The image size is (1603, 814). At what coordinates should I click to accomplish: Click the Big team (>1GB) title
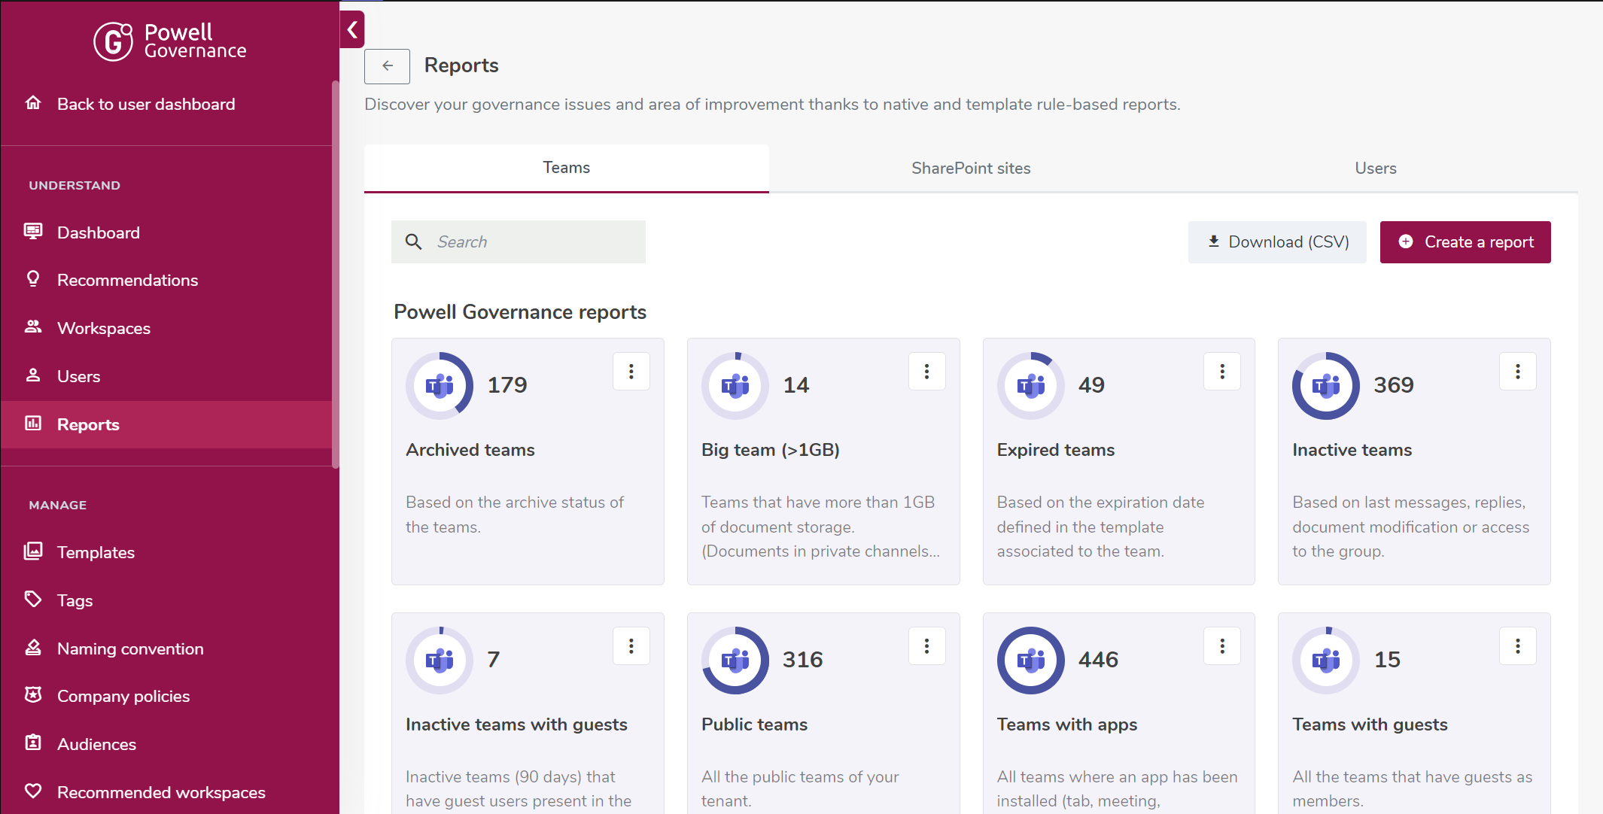pos(771,450)
